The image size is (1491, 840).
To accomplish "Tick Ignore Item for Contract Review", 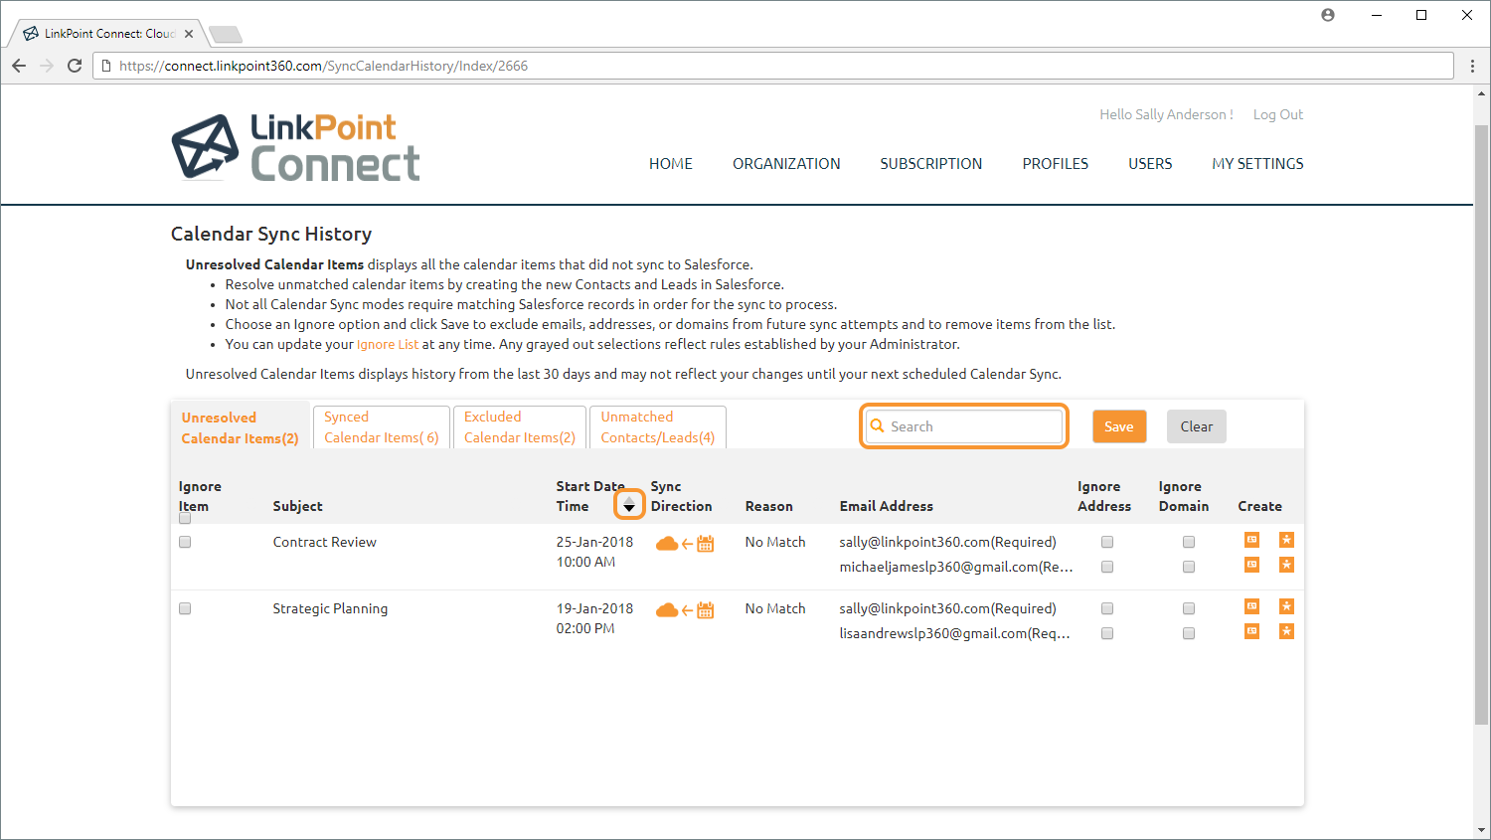I will click(185, 542).
